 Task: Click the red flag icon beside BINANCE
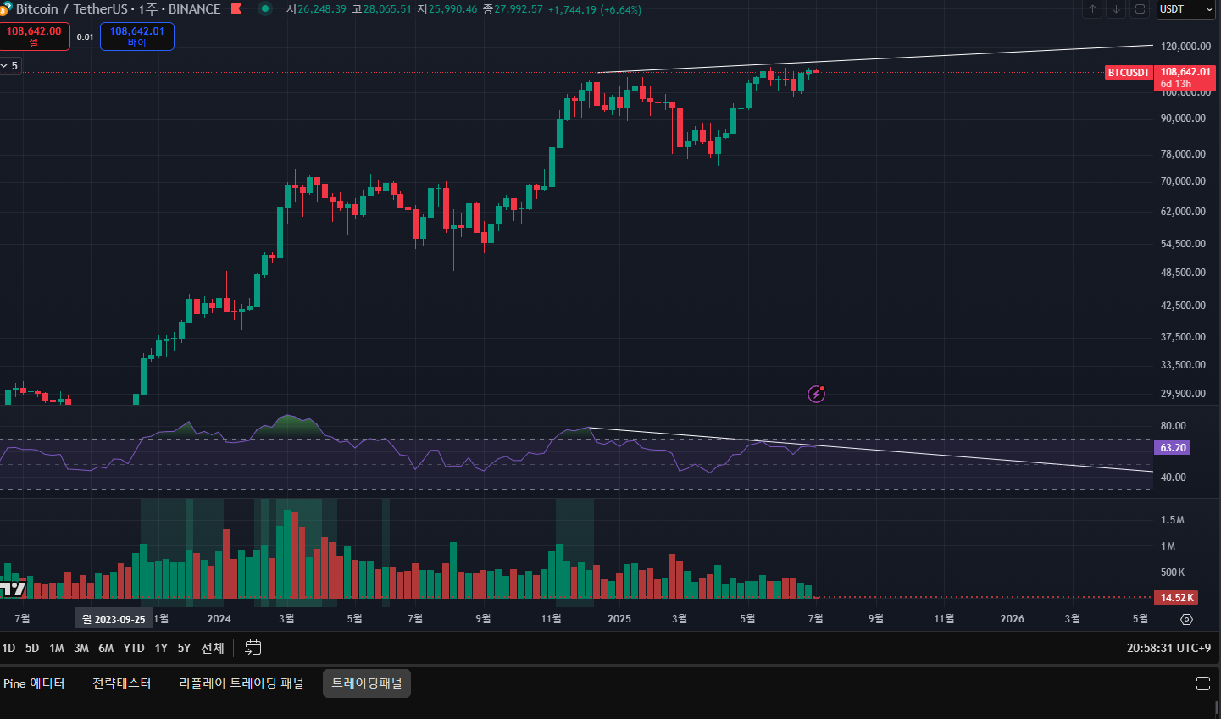[x=236, y=8]
